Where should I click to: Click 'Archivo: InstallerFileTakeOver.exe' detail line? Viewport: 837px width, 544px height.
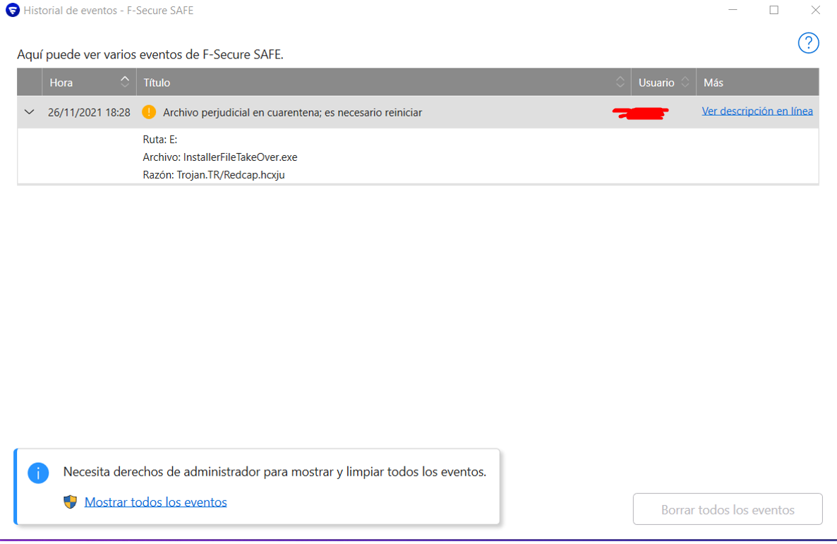220,157
